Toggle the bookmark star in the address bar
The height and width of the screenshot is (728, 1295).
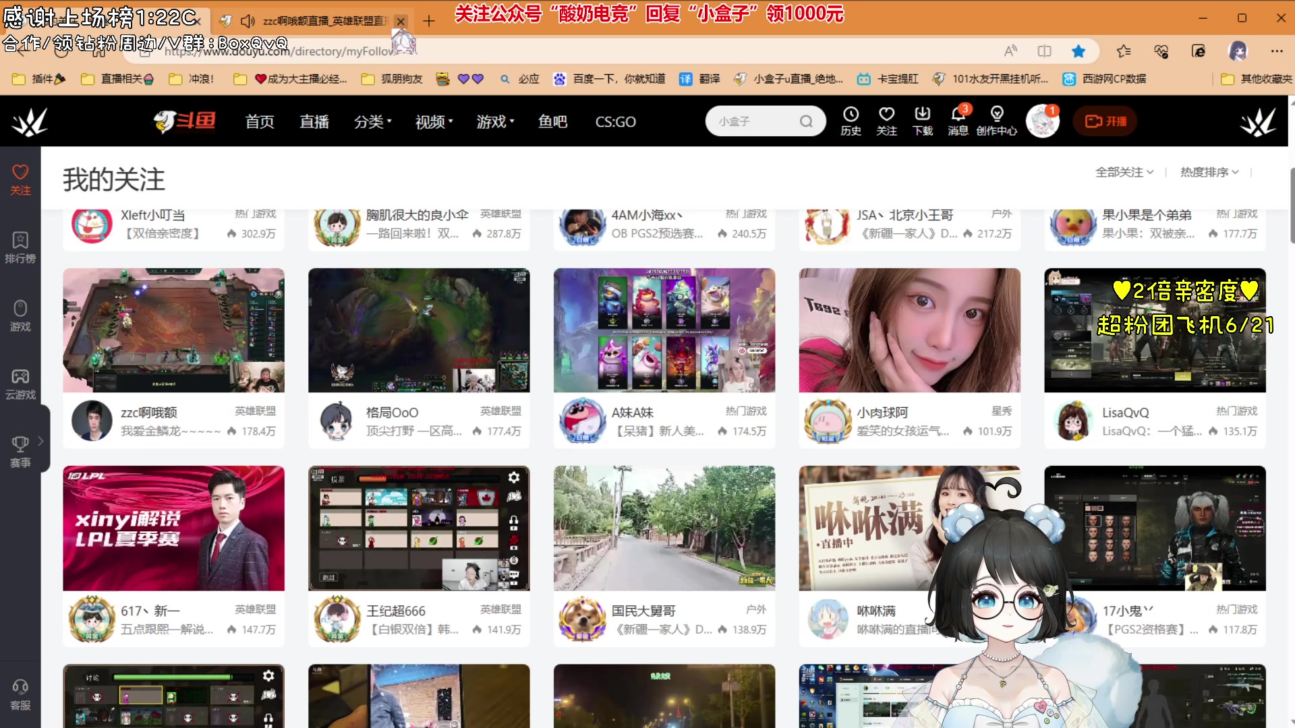[1078, 51]
